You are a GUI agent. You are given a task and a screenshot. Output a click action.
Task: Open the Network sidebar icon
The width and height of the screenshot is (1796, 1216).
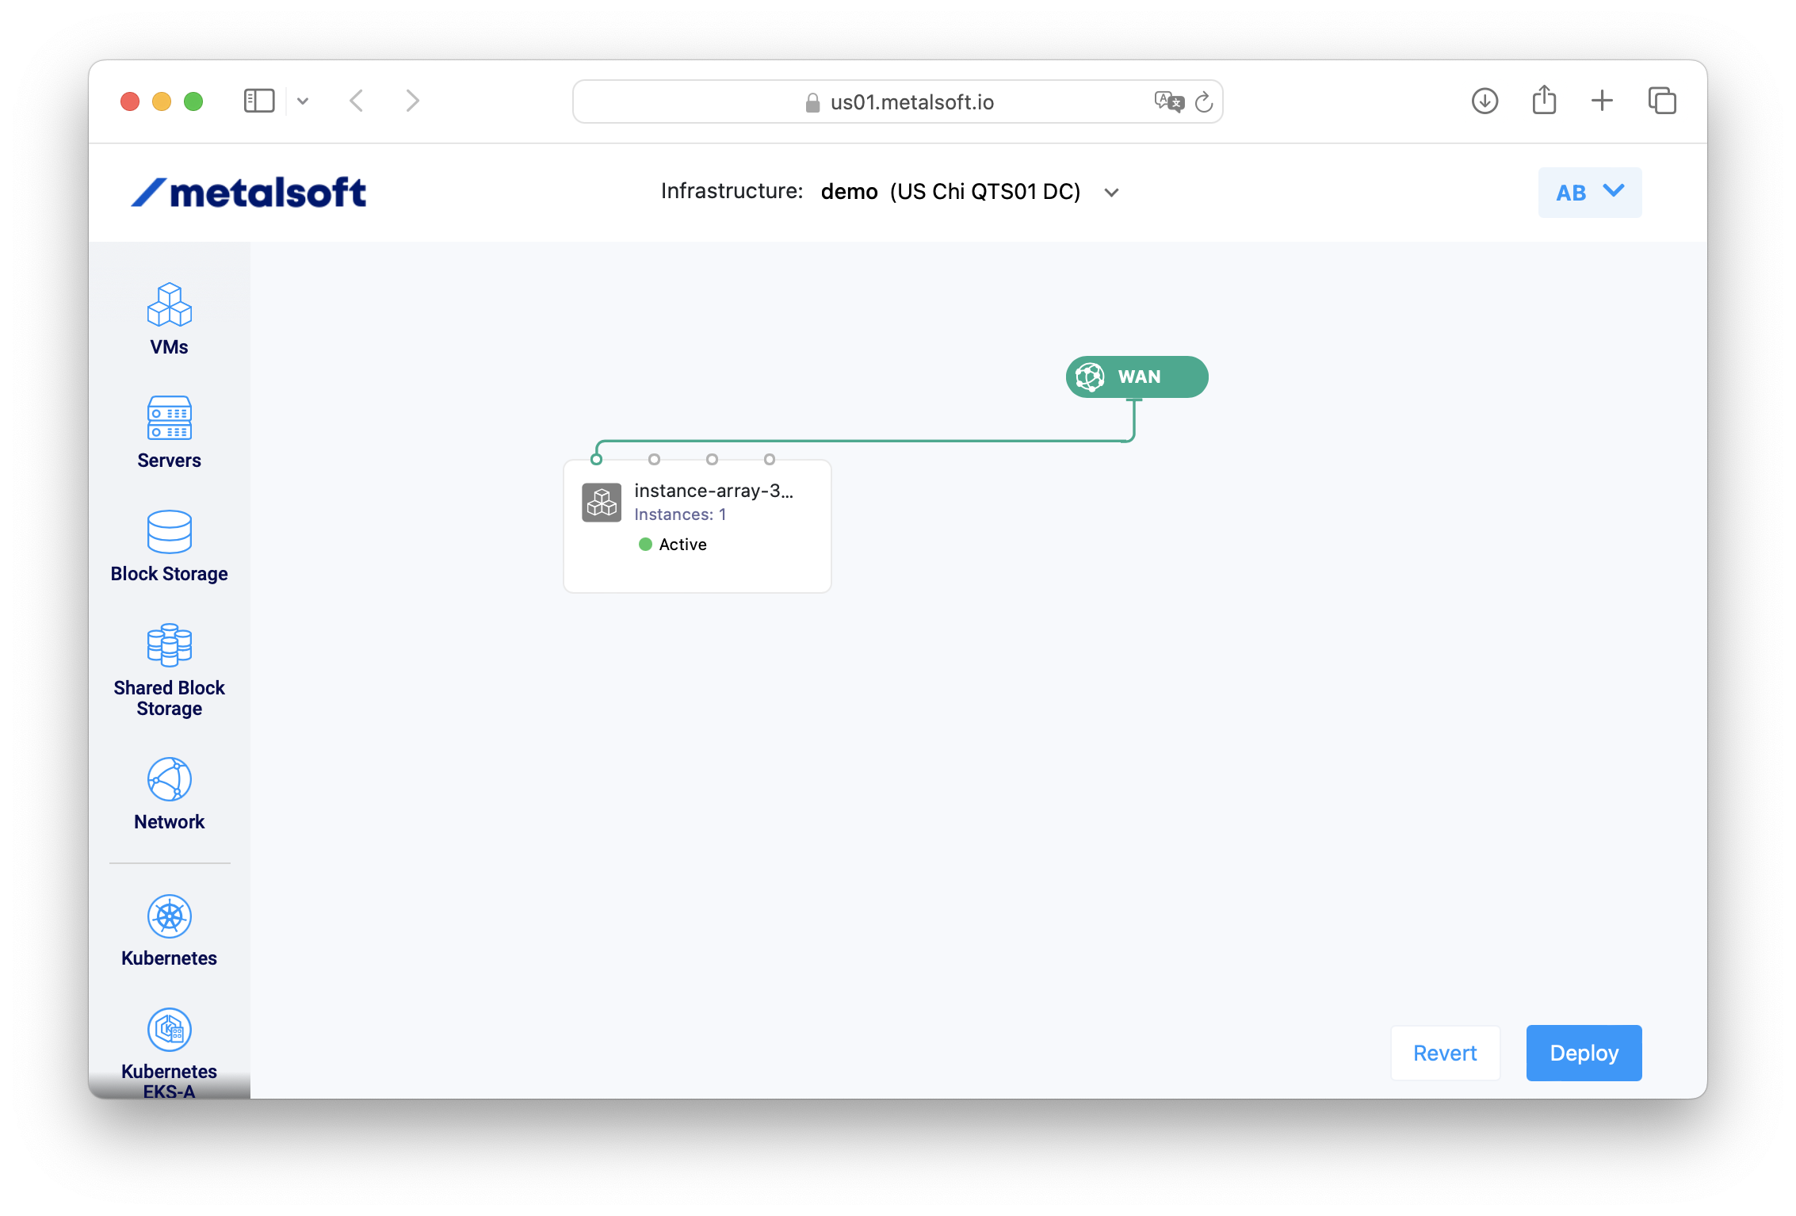pyautogui.click(x=169, y=779)
